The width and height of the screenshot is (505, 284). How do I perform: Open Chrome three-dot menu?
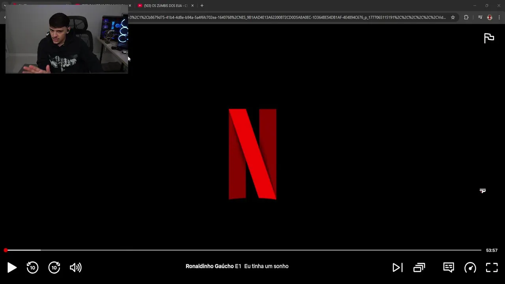(499, 17)
